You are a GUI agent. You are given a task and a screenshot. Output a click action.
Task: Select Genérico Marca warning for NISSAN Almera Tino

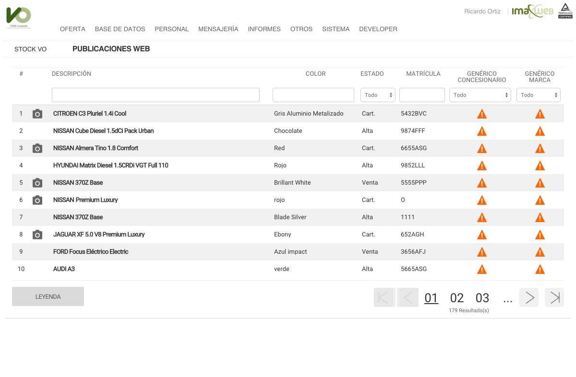pyautogui.click(x=540, y=148)
